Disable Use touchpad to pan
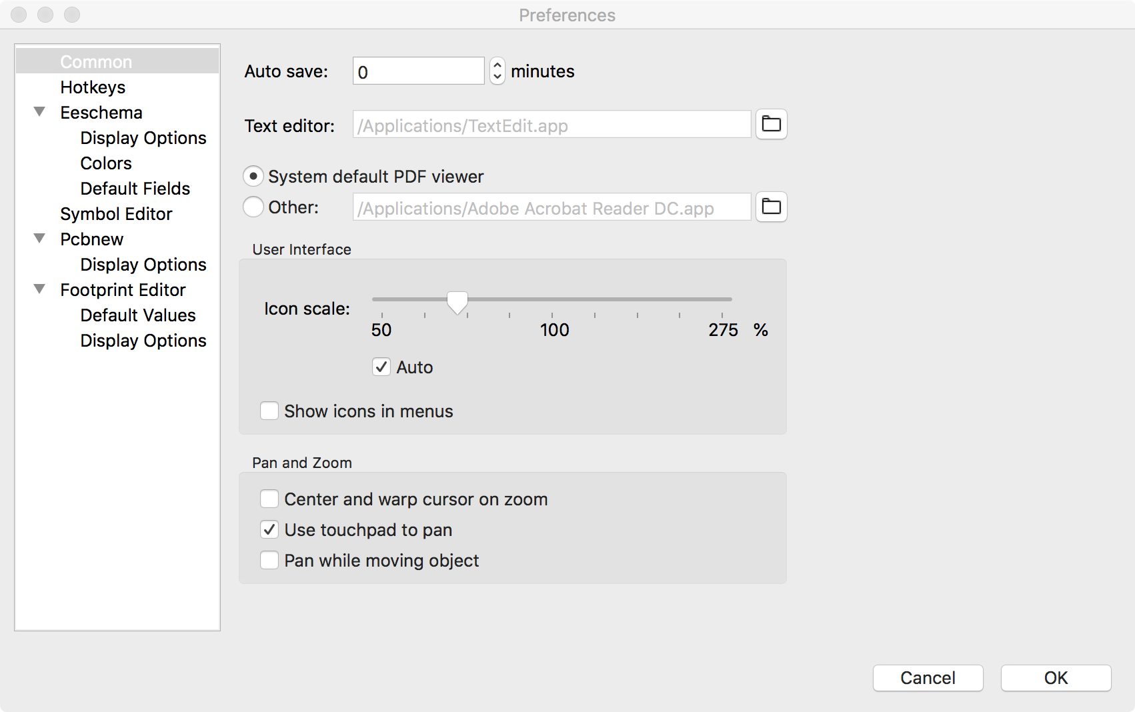Image resolution: width=1135 pixels, height=712 pixels. [x=269, y=530]
